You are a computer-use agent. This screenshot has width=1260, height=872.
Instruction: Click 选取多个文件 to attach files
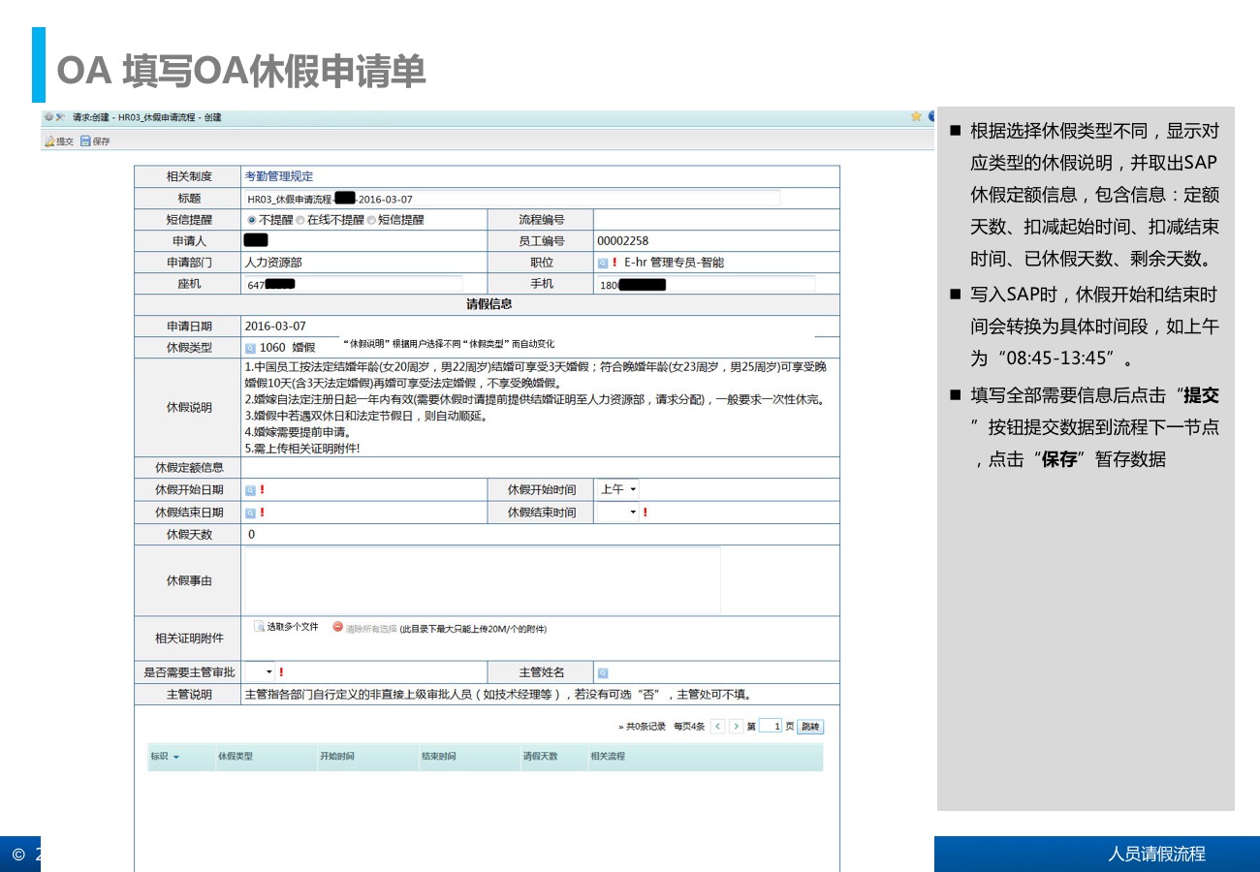287,627
